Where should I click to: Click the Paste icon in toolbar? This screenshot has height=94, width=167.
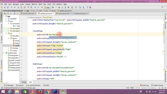click(x=25, y=7)
